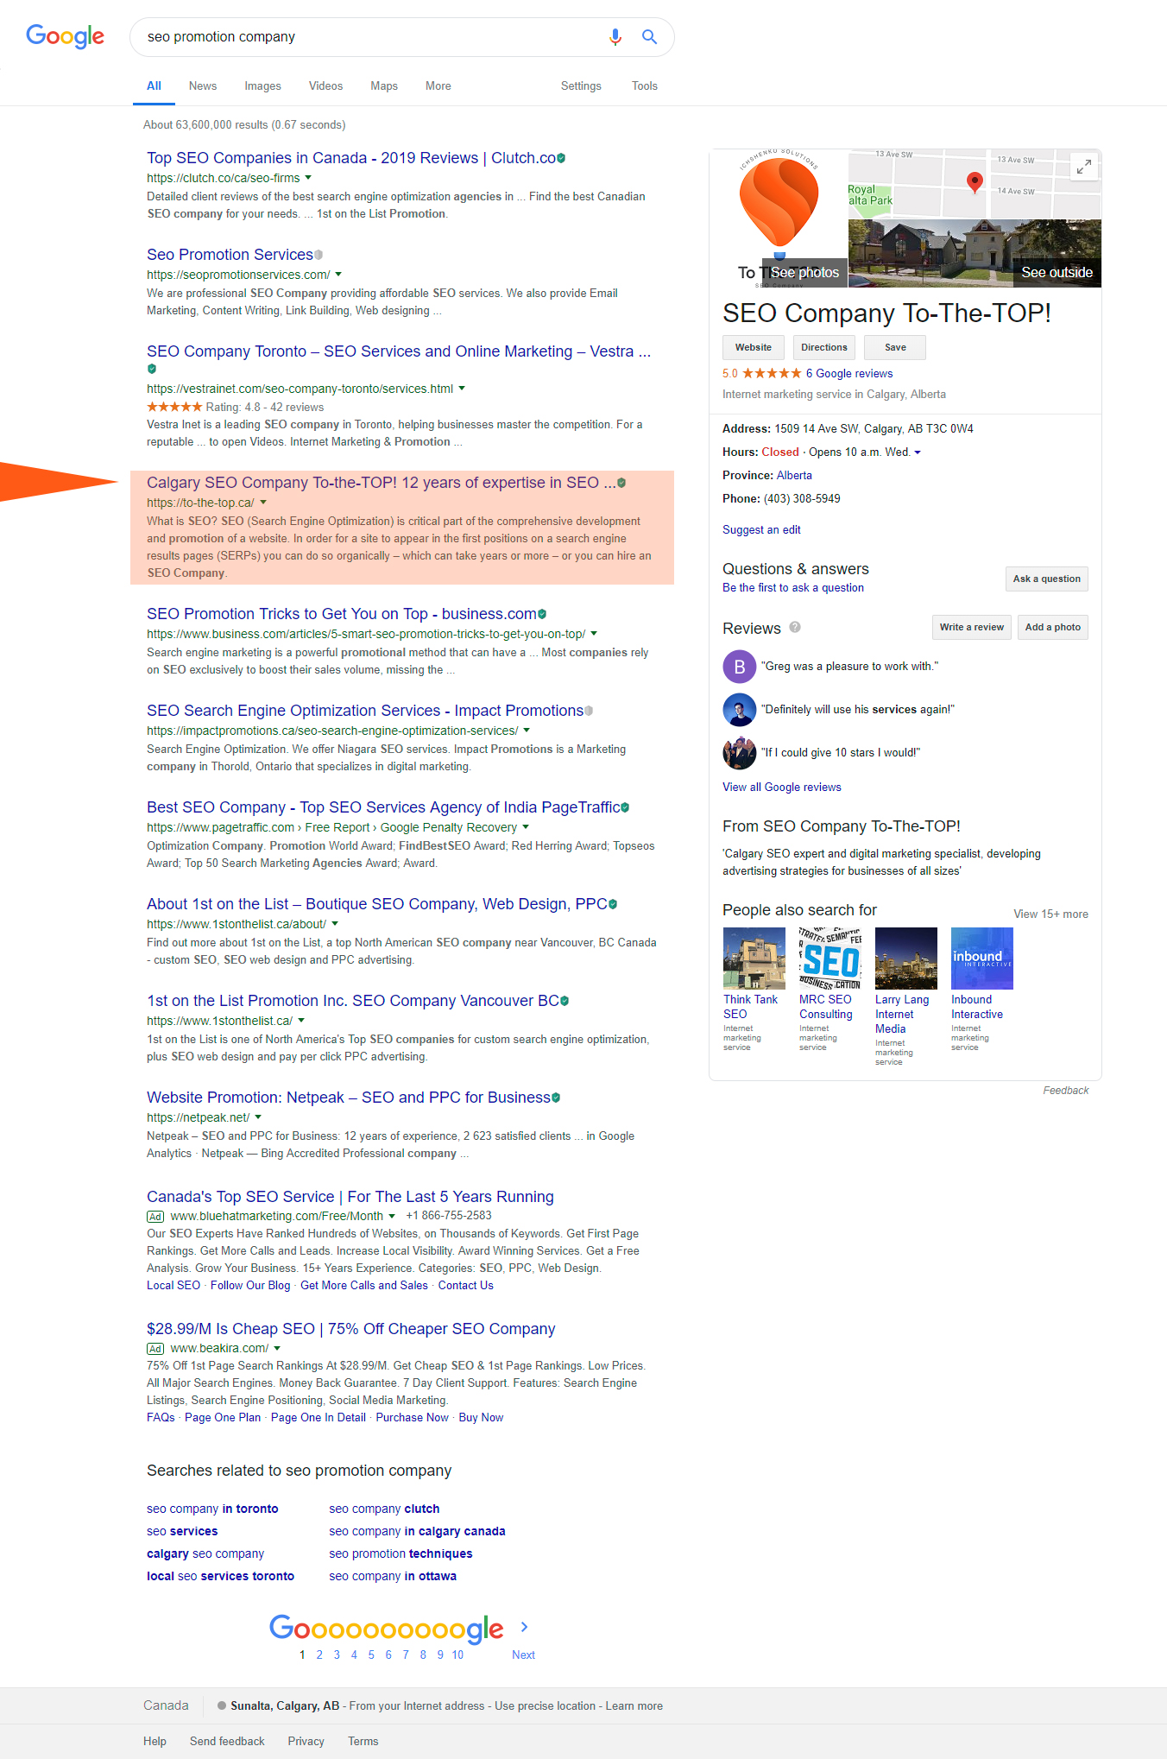Click Send feedback in footer

[227, 1741]
